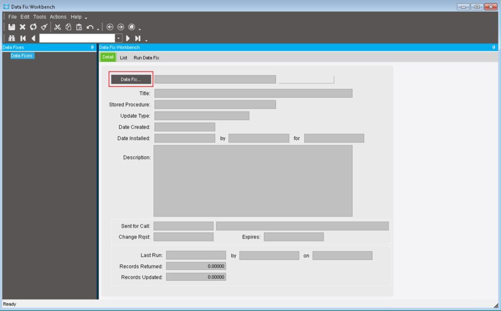Viewport: 501px width, 311px height.
Task: Open the Edit menu
Action: (25, 17)
